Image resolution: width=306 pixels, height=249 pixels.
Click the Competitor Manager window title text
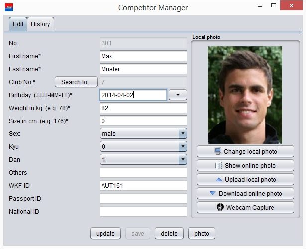point(153,8)
